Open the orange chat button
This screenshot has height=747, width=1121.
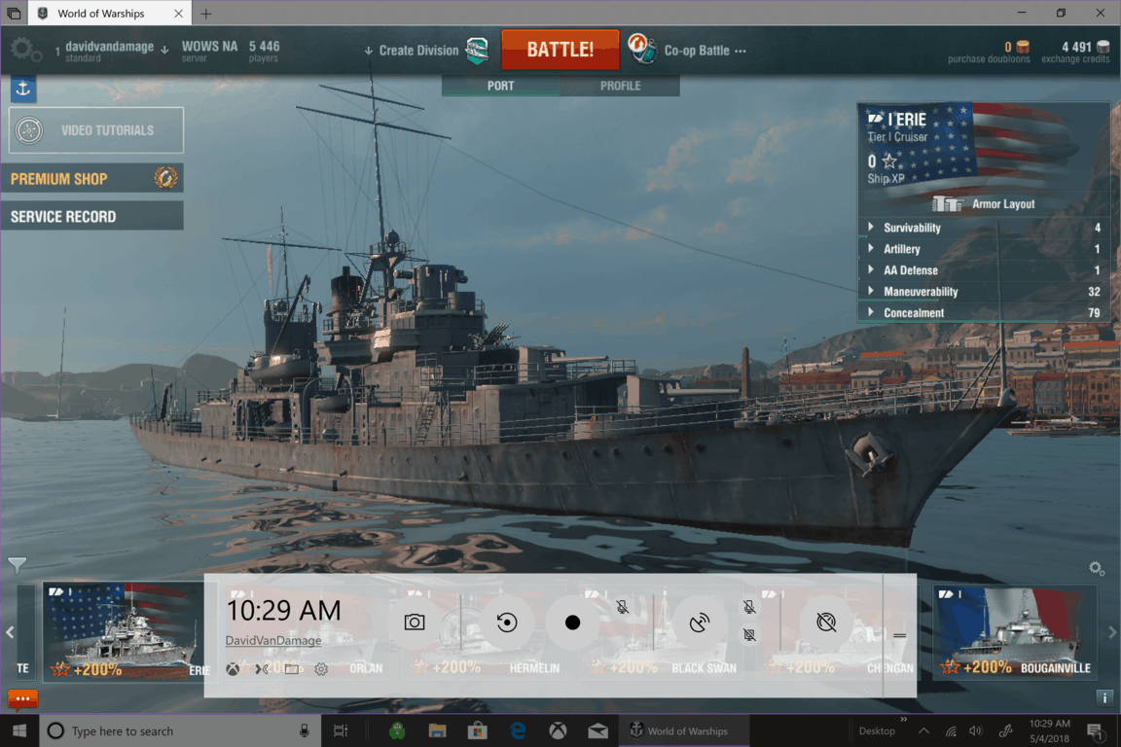pyautogui.click(x=23, y=698)
